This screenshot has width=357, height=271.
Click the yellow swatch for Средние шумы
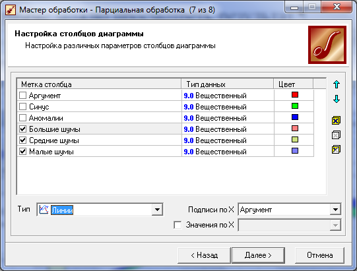click(x=295, y=140)
